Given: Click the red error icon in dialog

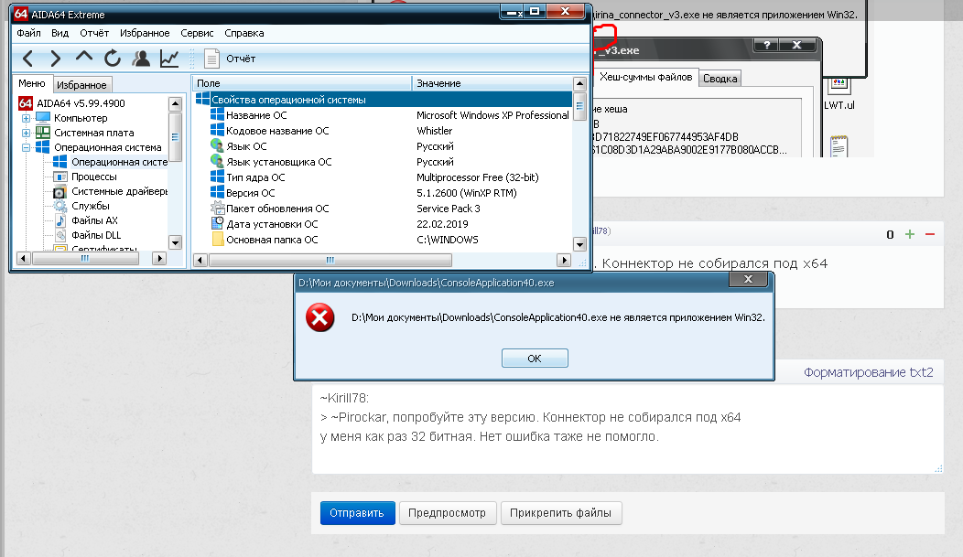Looking at the screenshot, I should point(320,317).
